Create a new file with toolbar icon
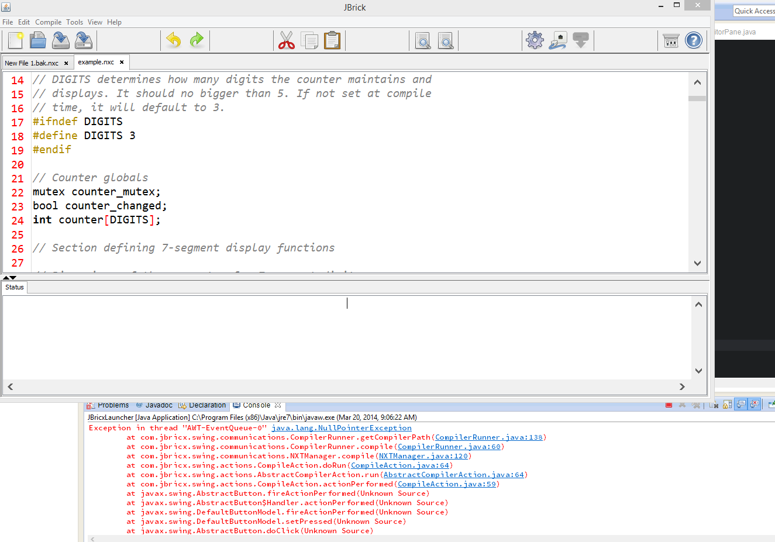 coord(16,40)
